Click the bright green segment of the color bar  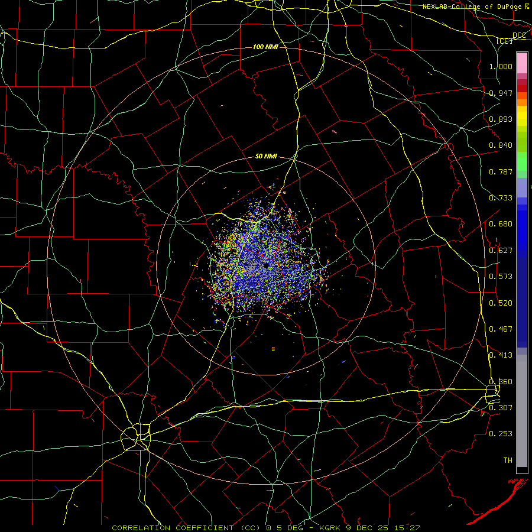click(x=522, y=161)
